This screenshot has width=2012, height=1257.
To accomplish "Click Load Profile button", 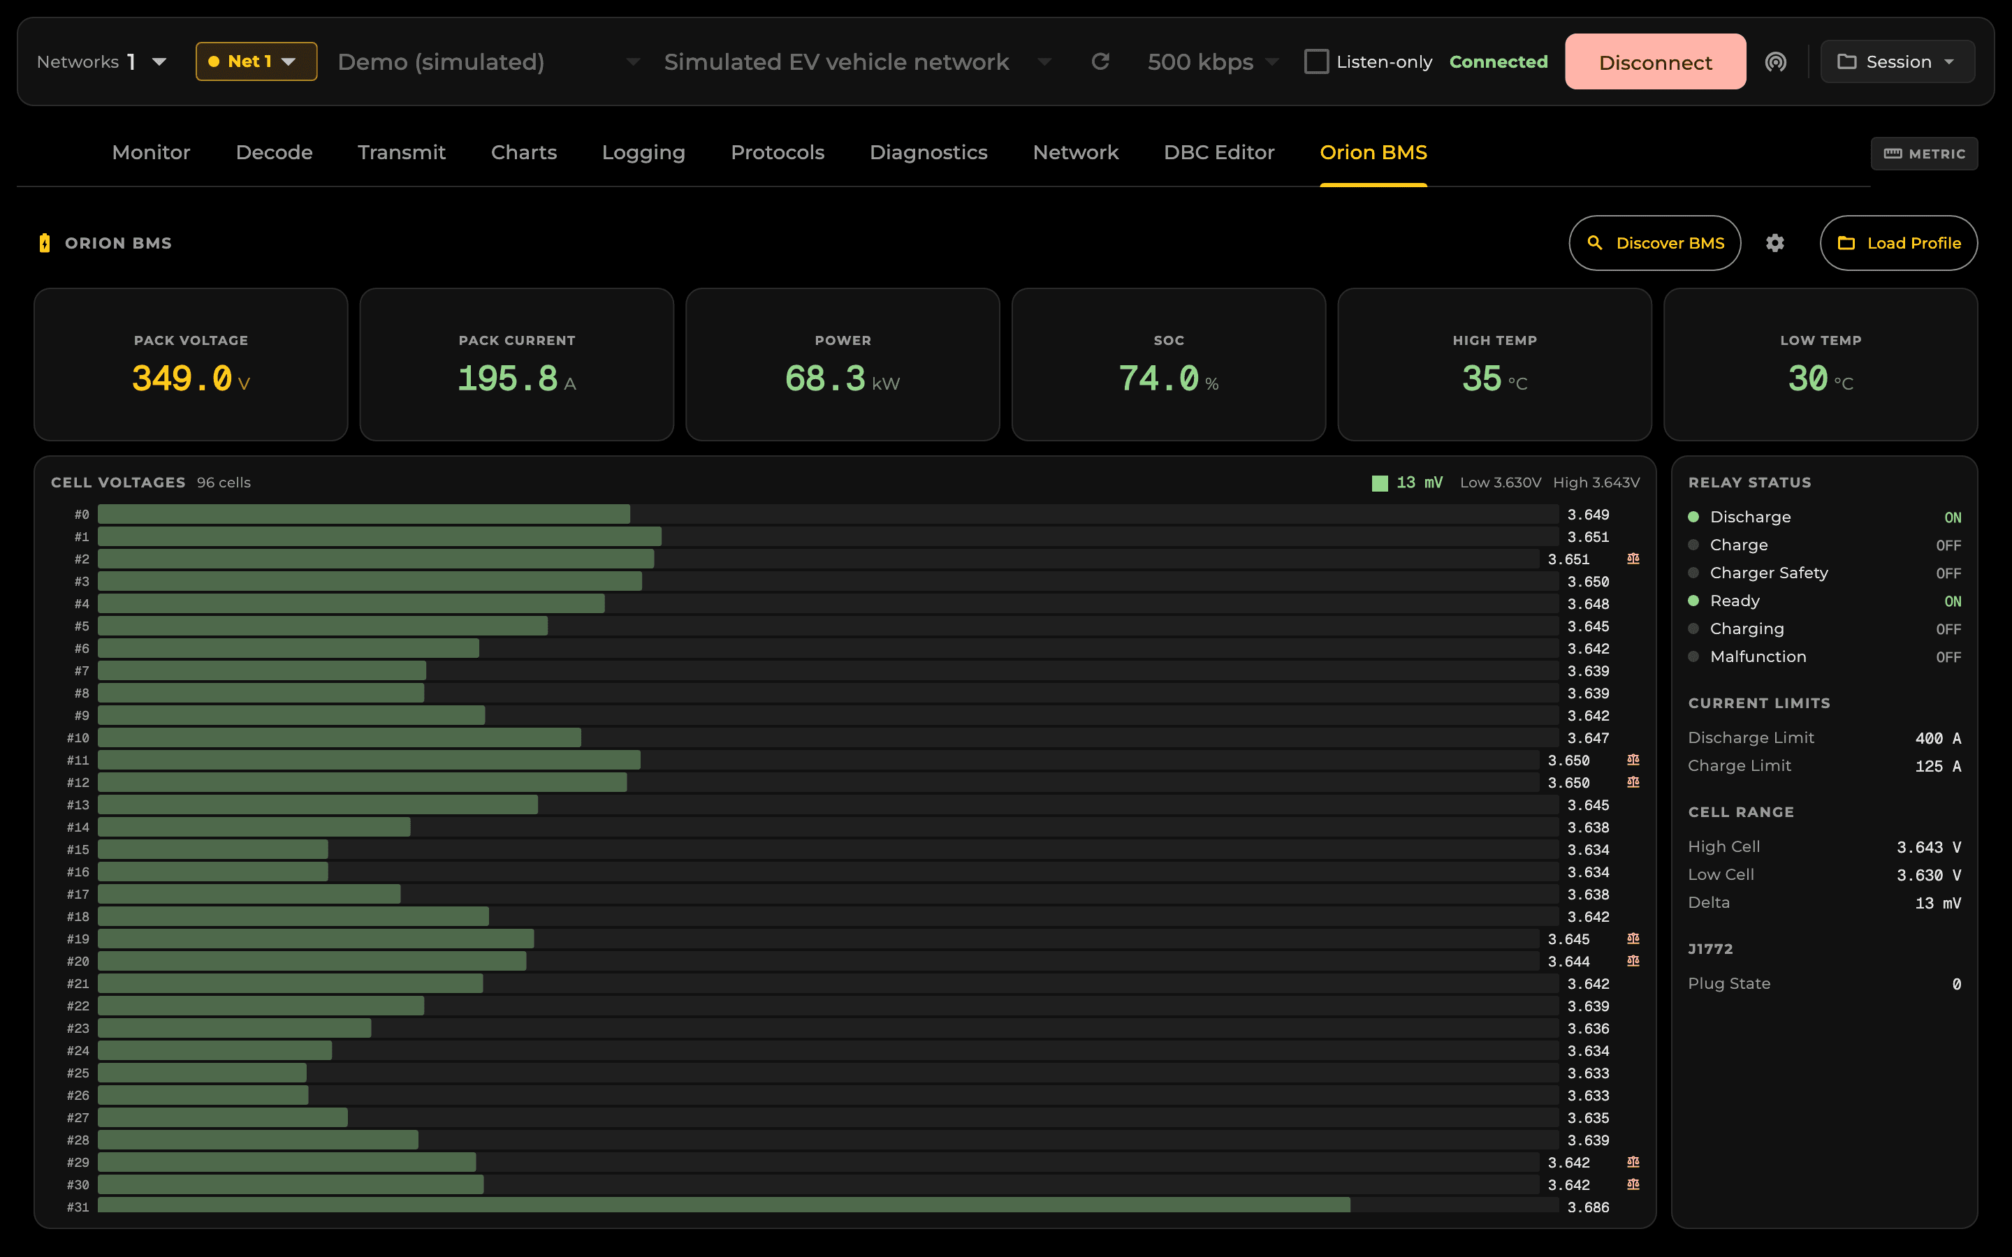I will coord(1899,243).
